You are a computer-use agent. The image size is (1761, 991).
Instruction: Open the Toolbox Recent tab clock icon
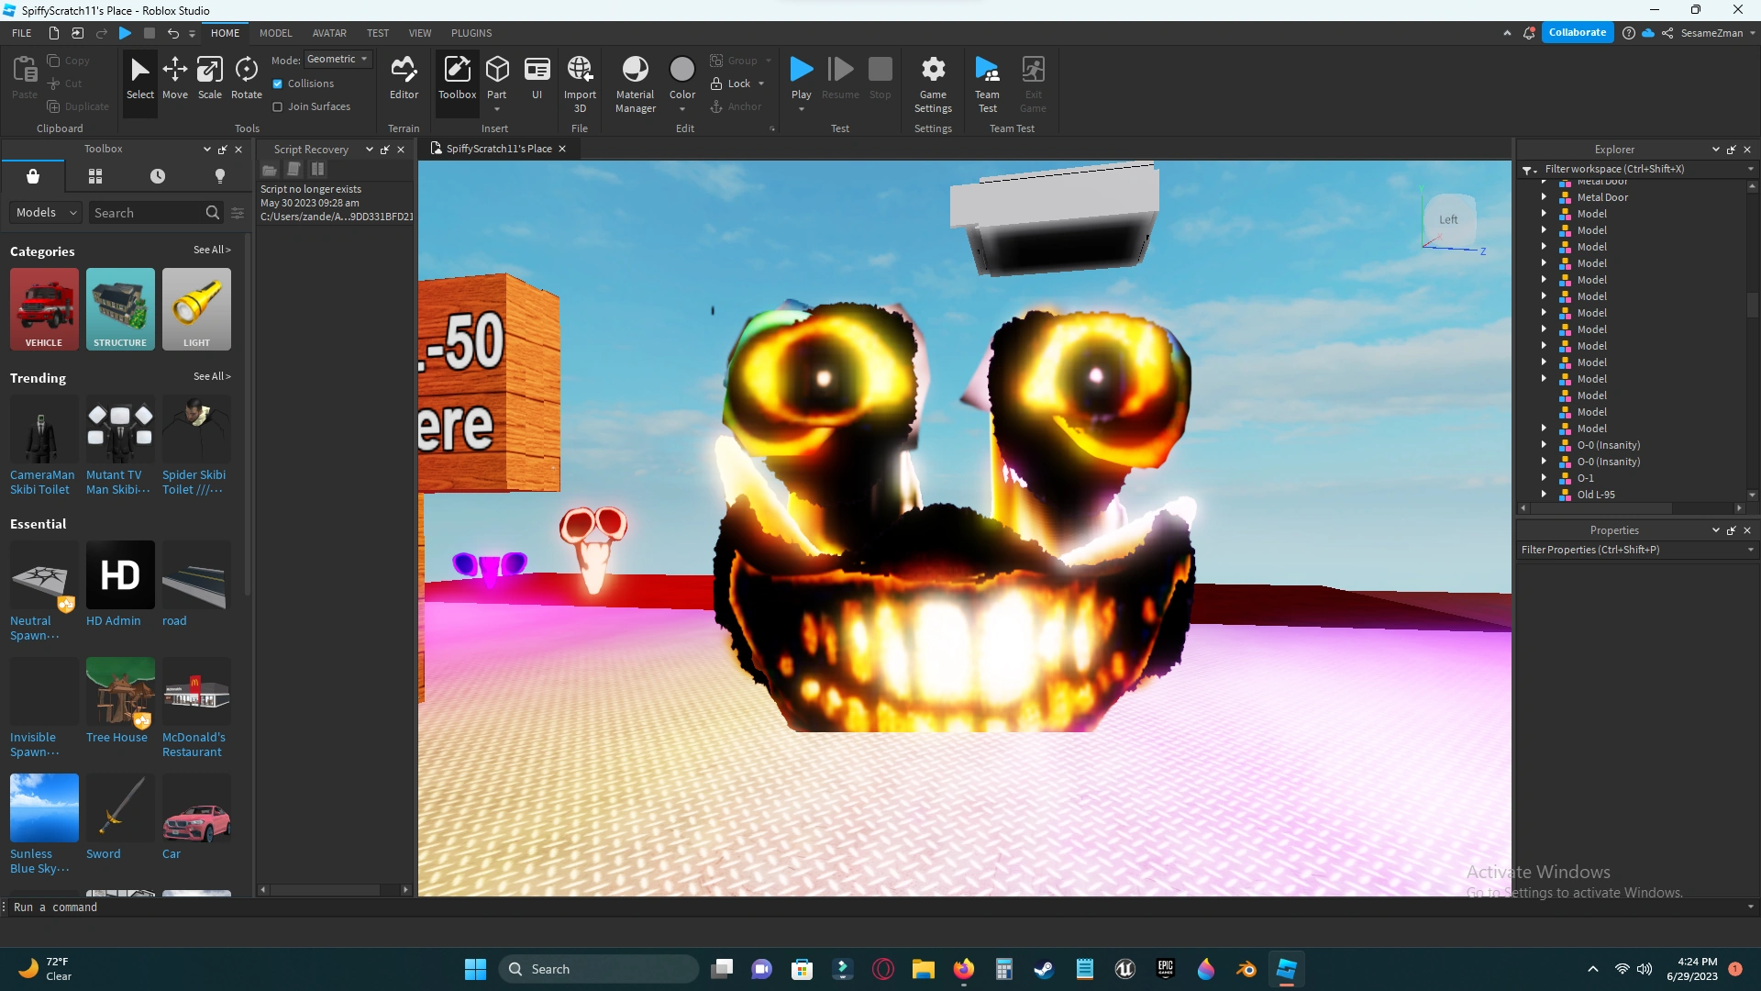click(158, 176)
